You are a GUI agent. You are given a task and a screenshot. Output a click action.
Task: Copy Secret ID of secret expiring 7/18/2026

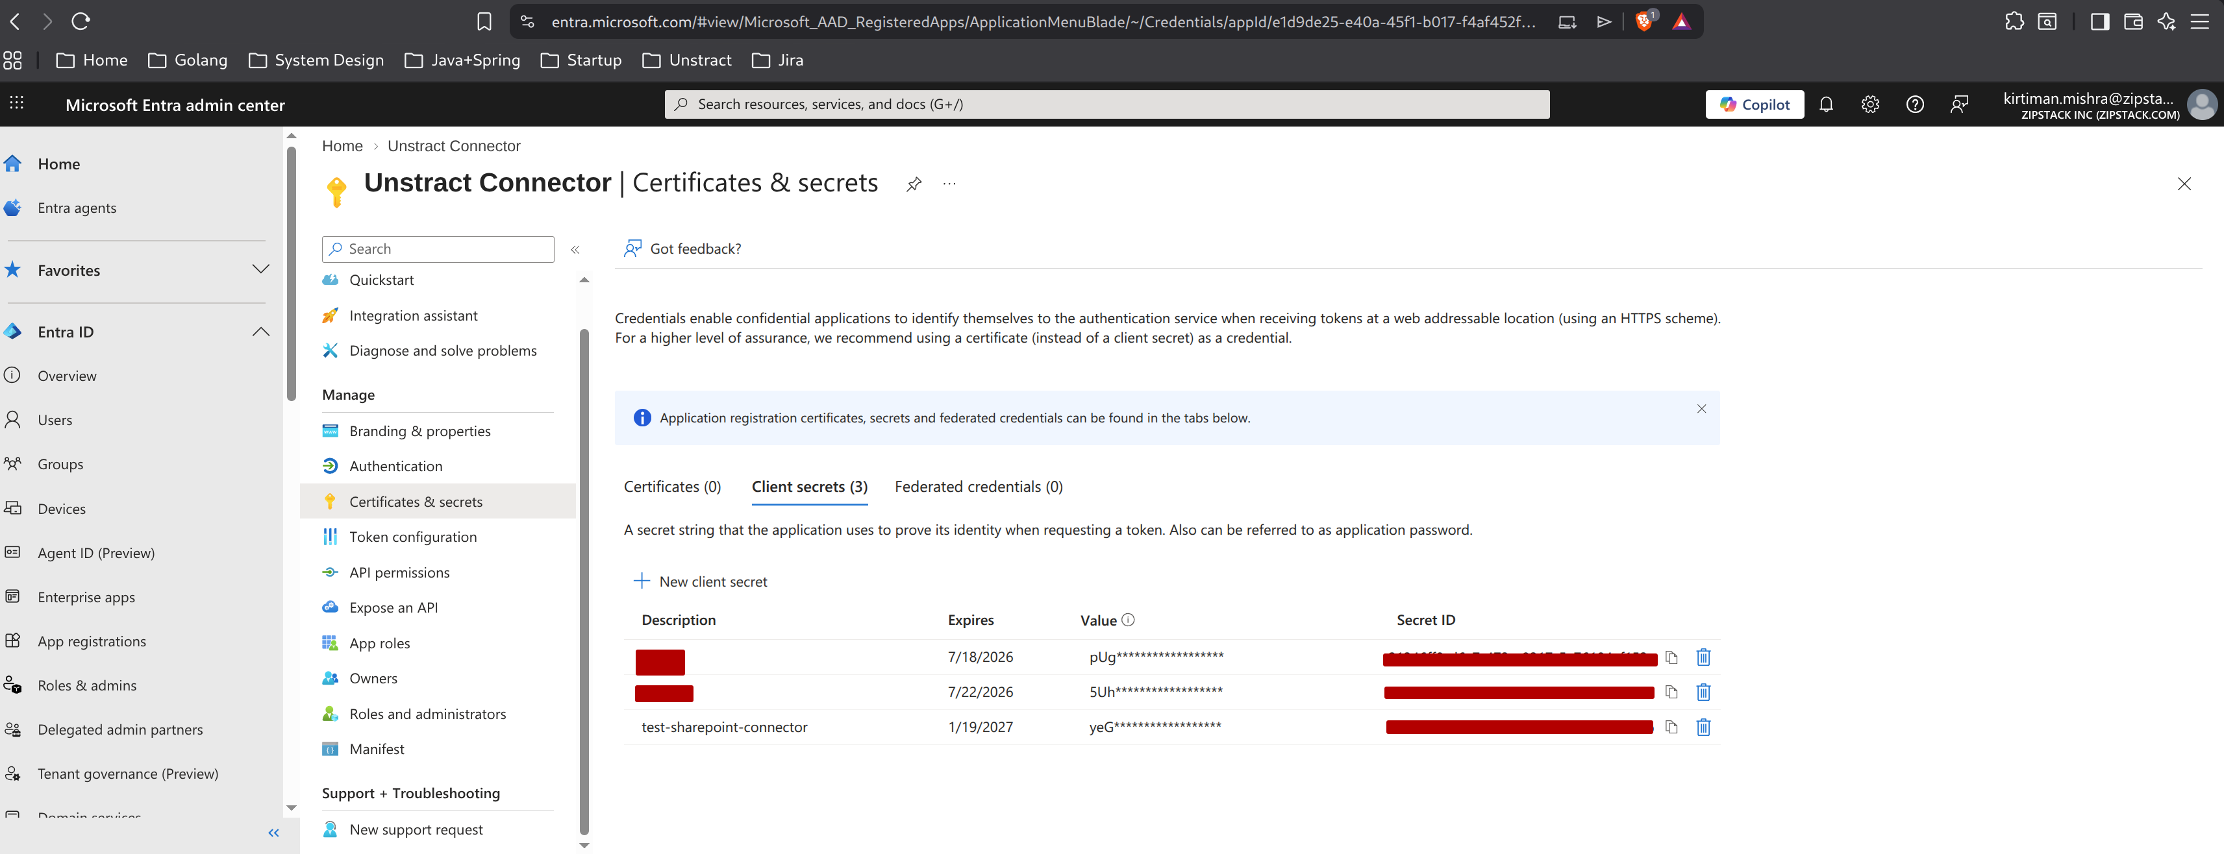1671,657
